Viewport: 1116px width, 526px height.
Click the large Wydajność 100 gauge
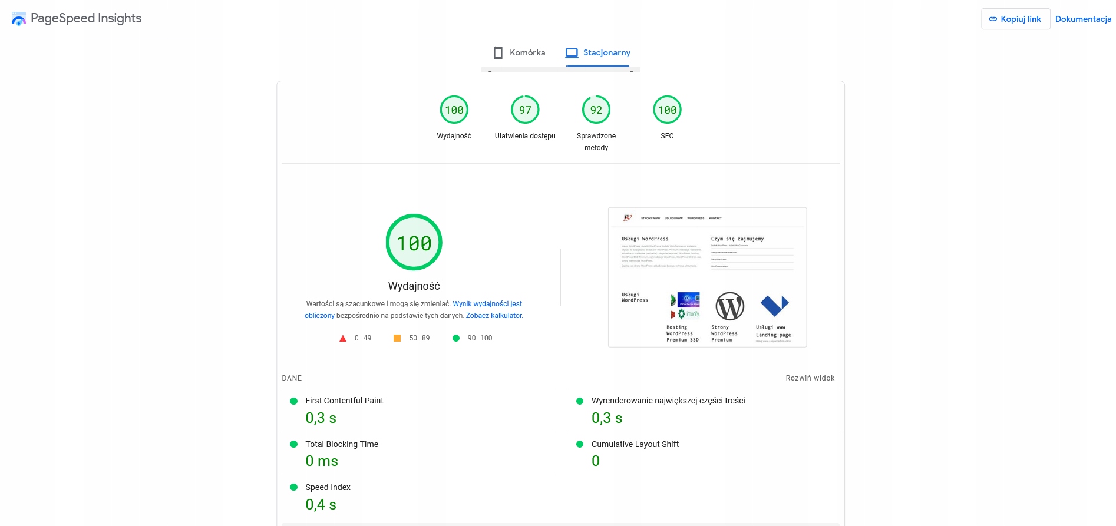point(414,242)
